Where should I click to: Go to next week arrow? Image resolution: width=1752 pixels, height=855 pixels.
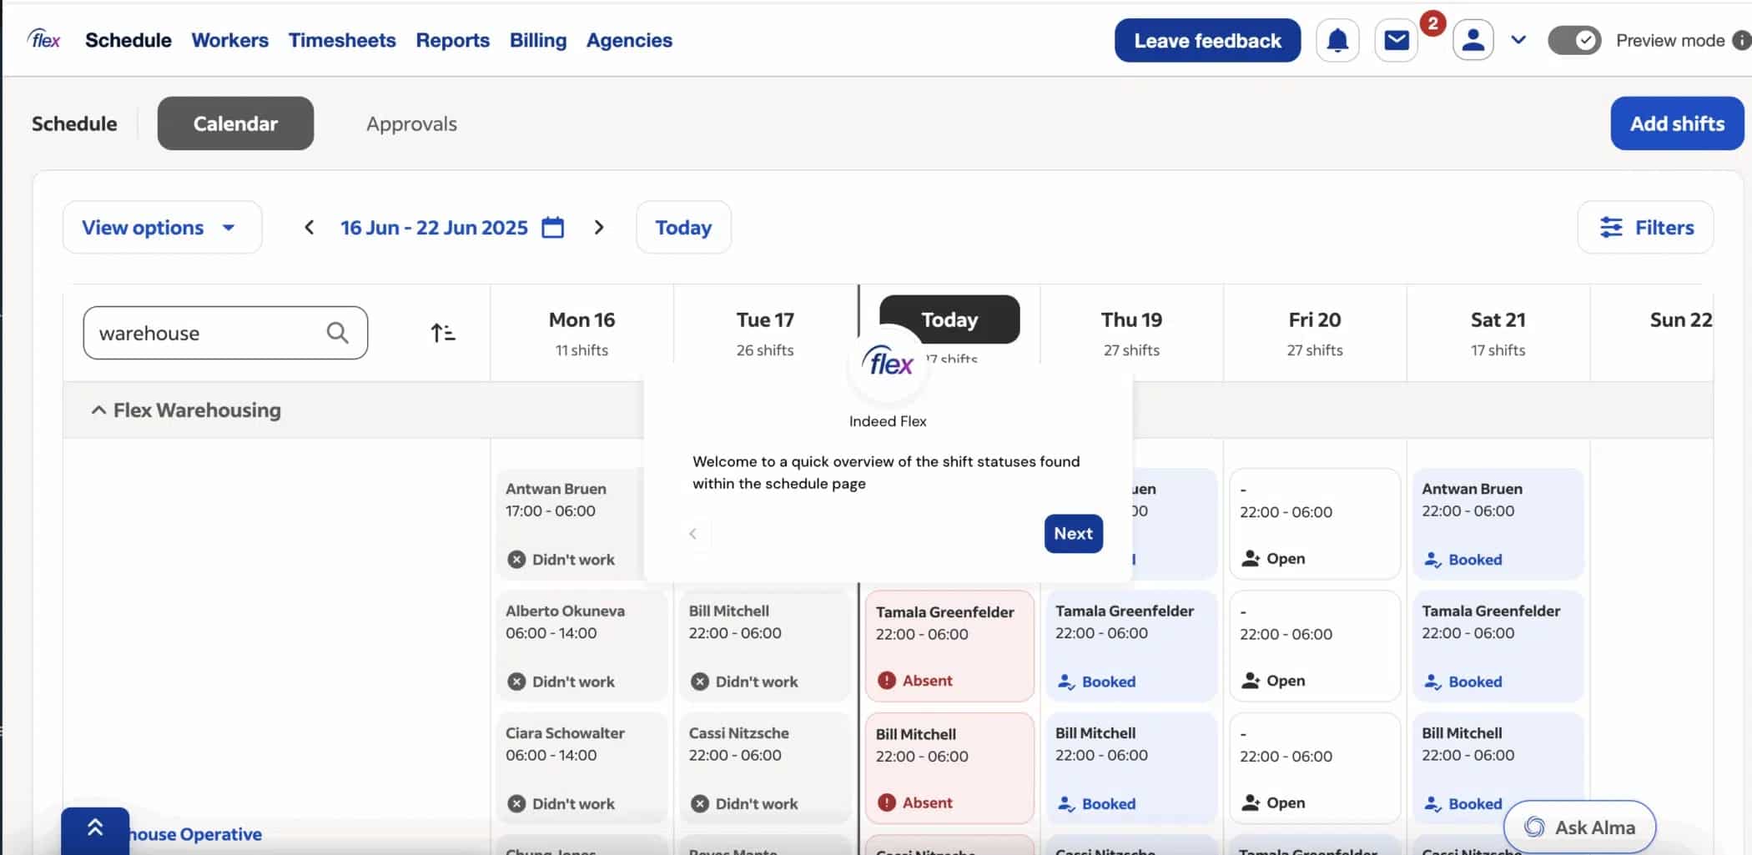599,228
